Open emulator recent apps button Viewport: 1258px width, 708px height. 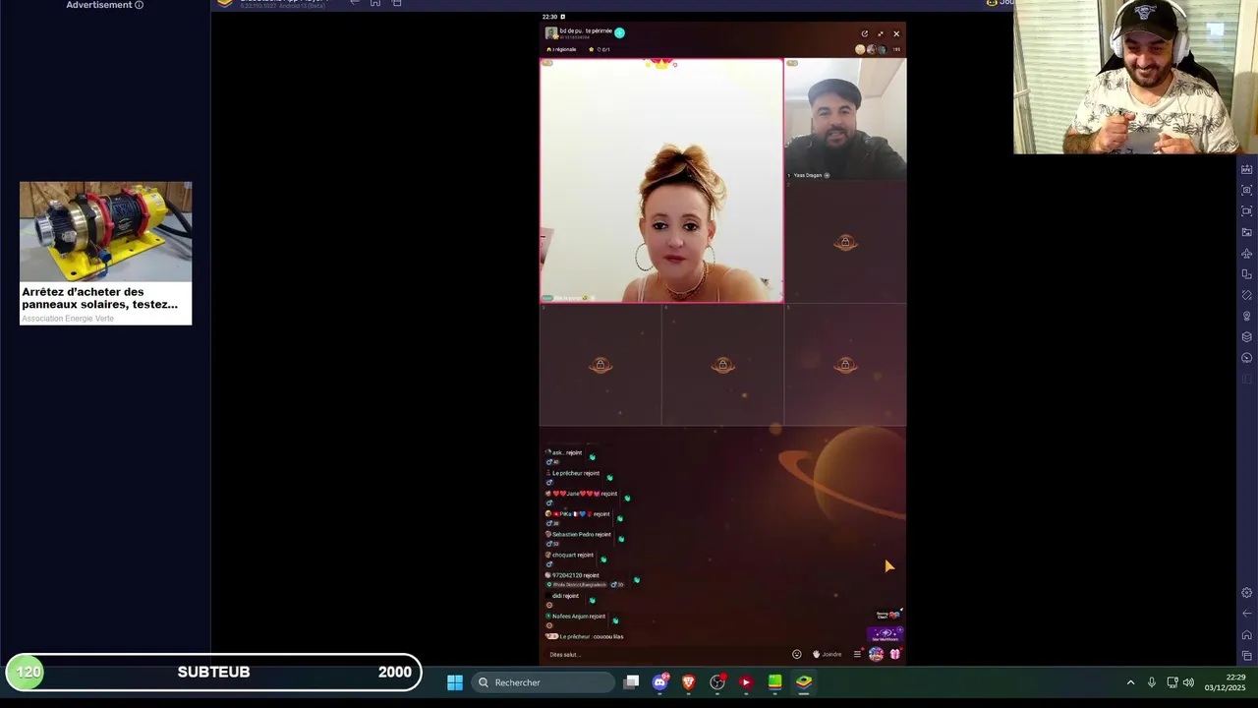(1247, 656)
